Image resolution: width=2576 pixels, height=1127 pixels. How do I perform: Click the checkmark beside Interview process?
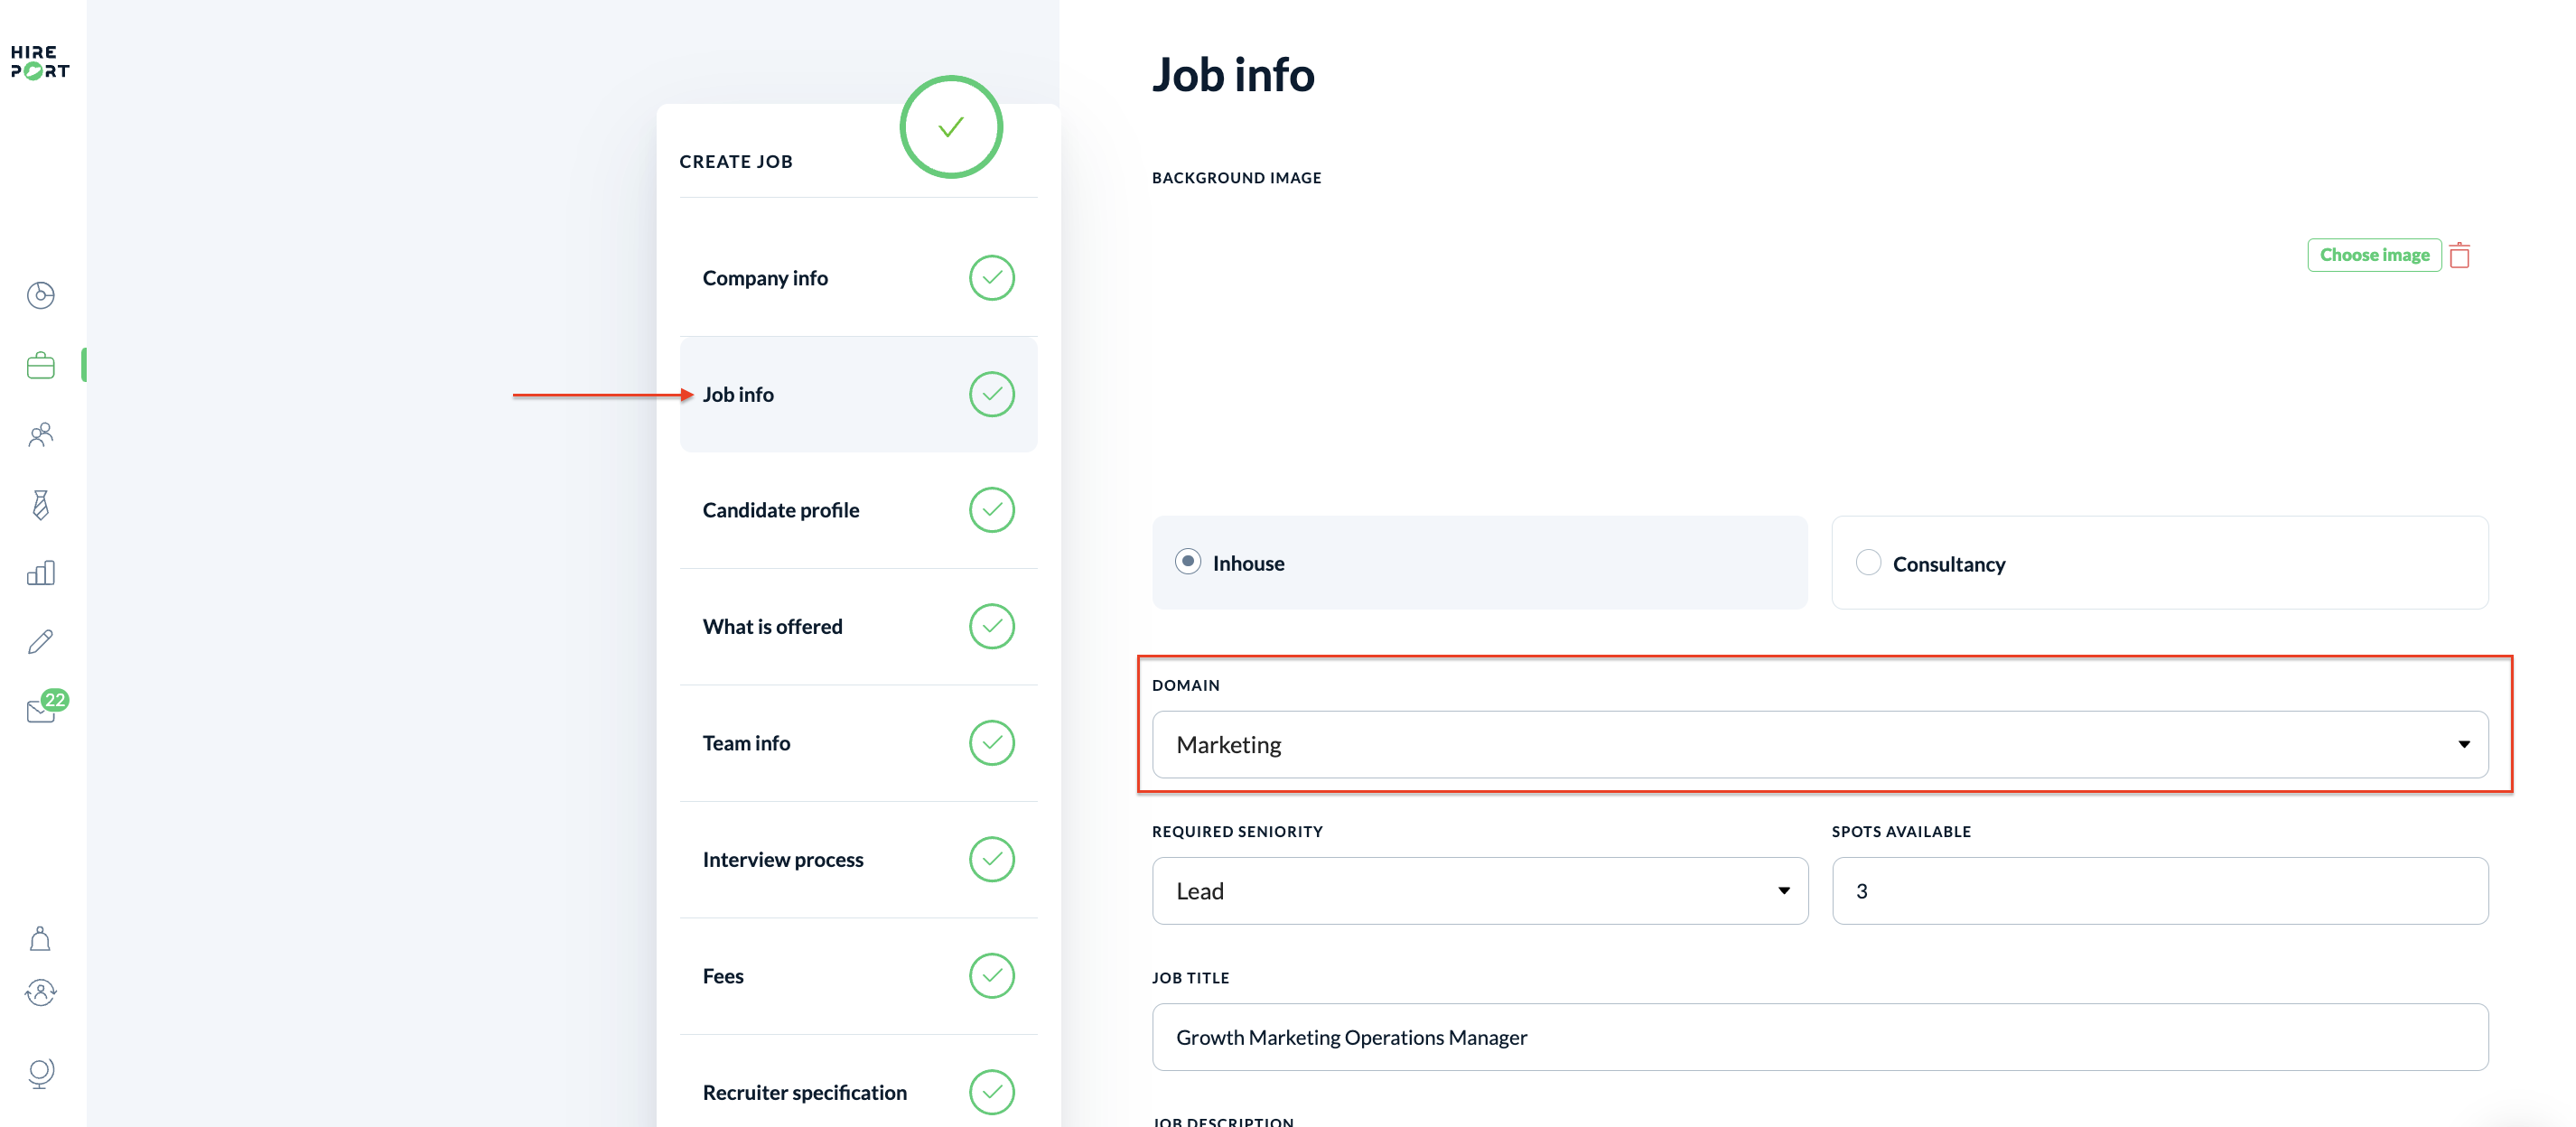pos(991,859)
